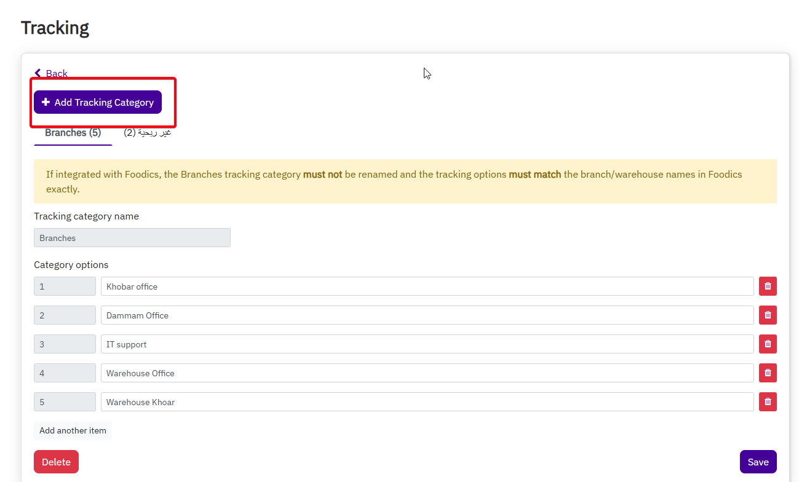Click the Back link text
This screenshot has height=482, width=799.
point(57,74)
